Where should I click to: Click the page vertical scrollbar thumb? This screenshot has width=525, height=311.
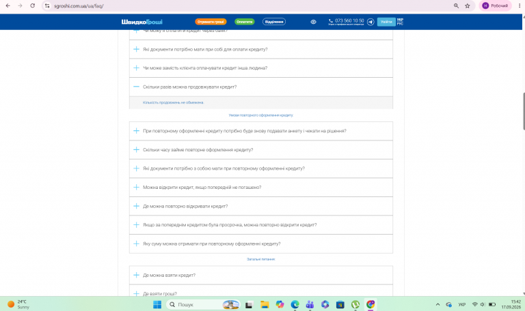click(x=524, y=111)
